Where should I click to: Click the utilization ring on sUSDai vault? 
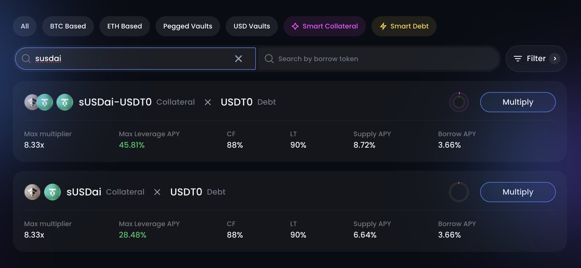[459, 192]
